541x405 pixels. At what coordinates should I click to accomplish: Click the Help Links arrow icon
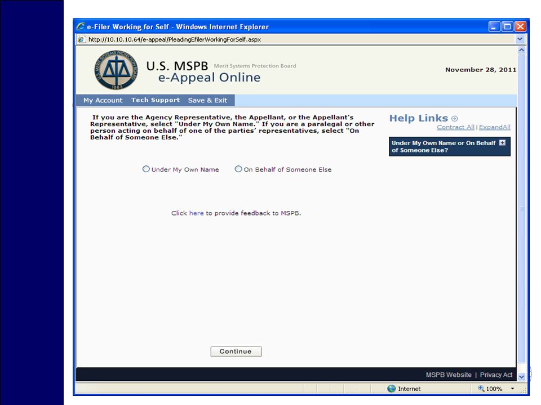pyautogui.click(x=455, y=119)
